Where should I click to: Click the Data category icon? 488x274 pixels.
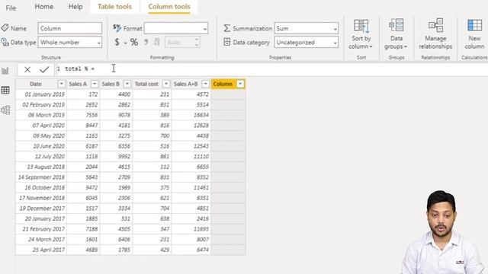(227, 42)
